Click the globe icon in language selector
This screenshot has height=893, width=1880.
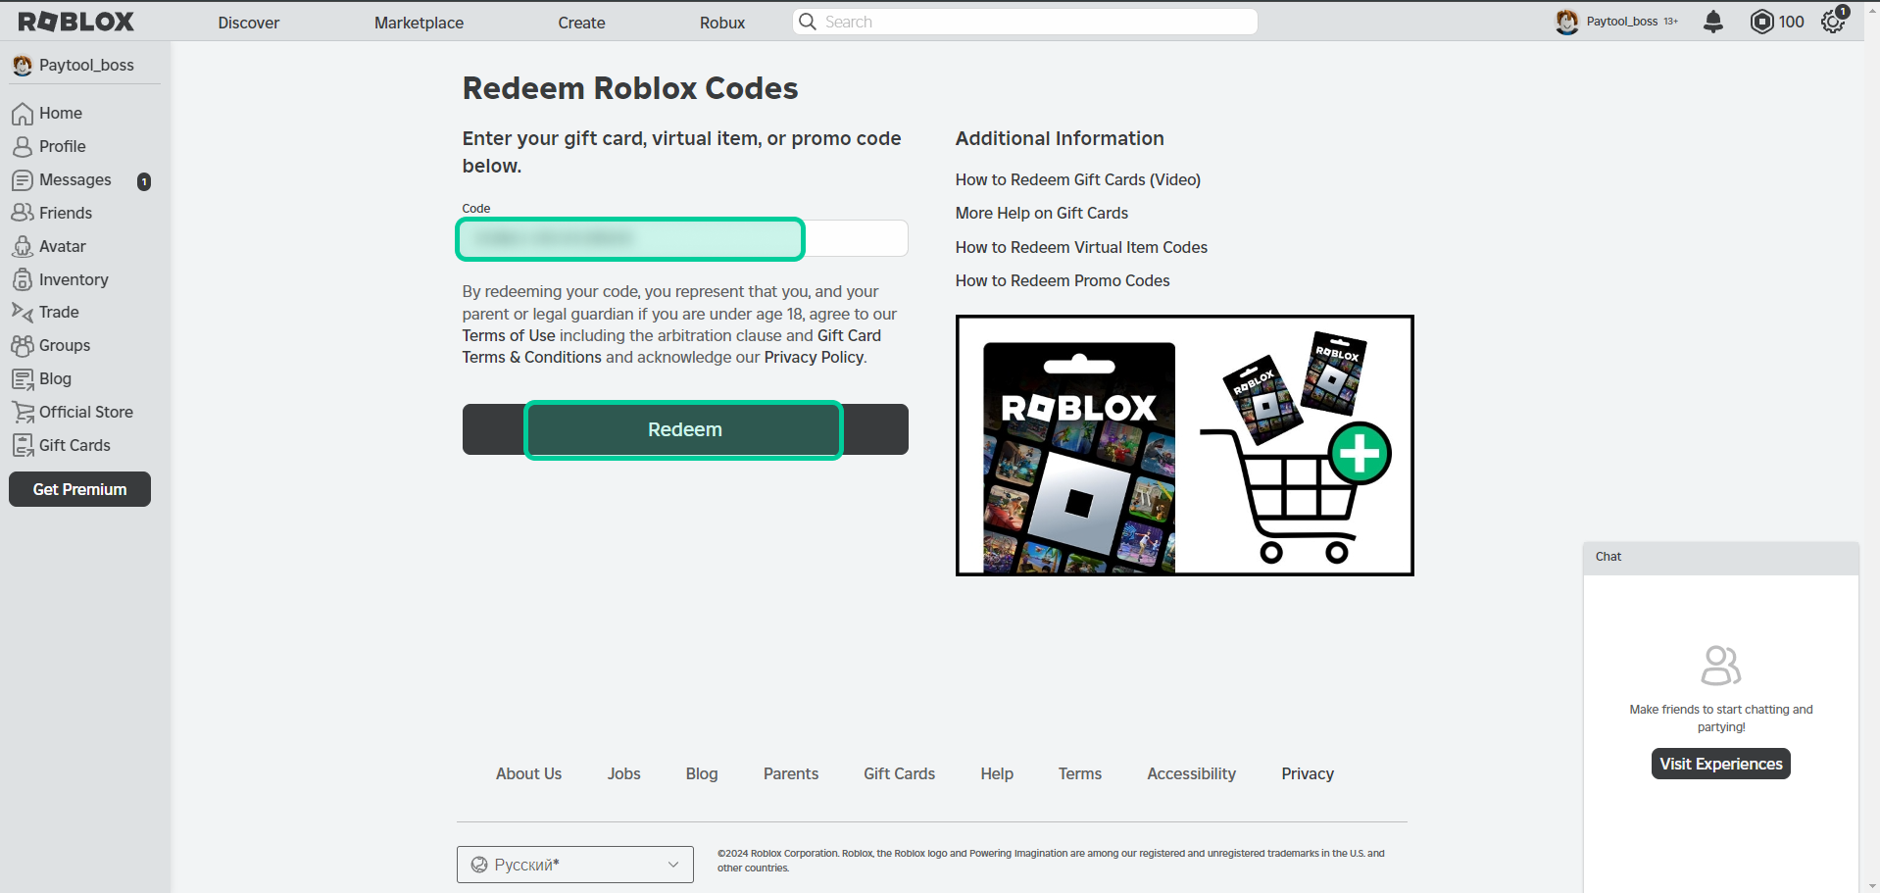479,865
